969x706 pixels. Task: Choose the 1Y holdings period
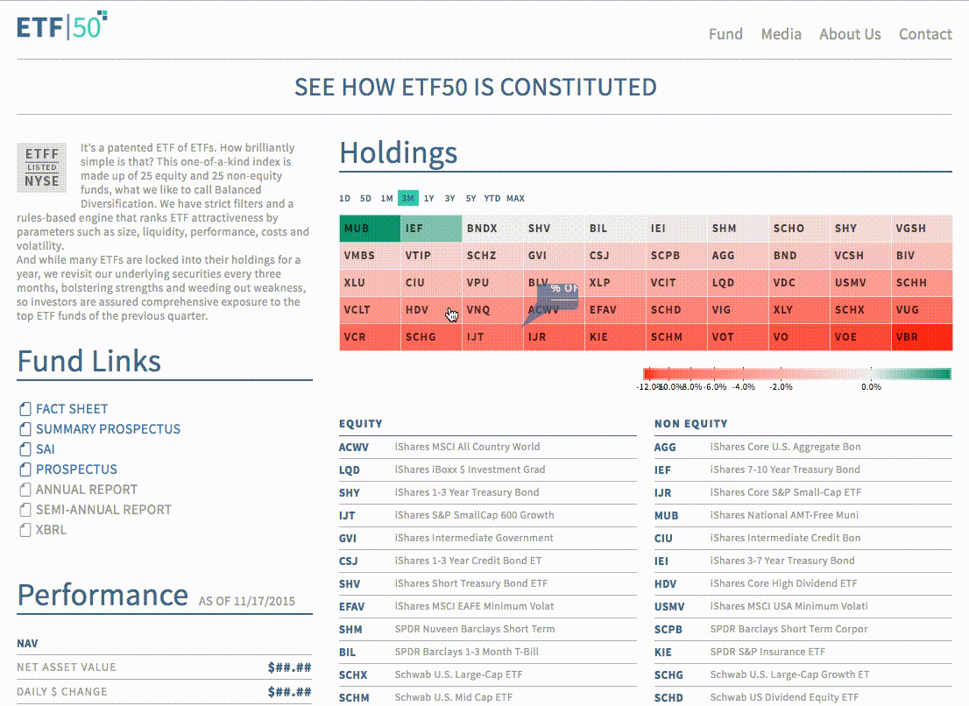point(429,198)
